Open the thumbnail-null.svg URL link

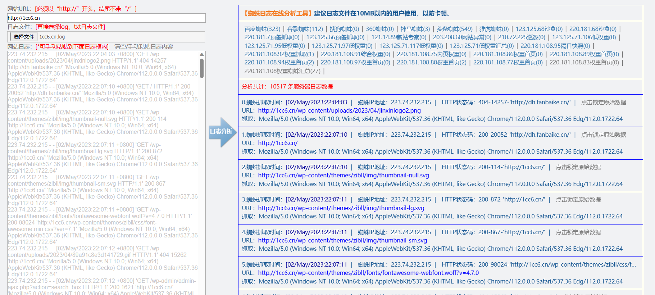click(344, 175)
